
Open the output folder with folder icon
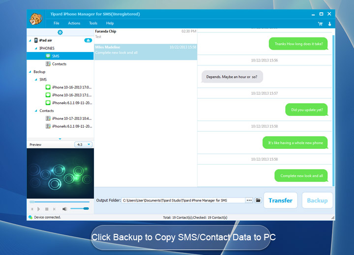[x=258, y=200]
